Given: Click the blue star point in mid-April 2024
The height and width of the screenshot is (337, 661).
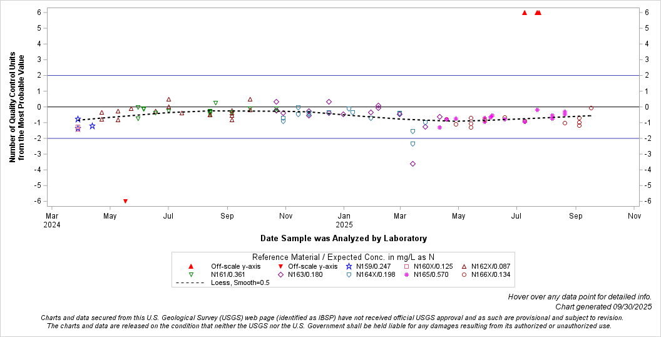Looking at the screenshot, I should tap(92, 126).
